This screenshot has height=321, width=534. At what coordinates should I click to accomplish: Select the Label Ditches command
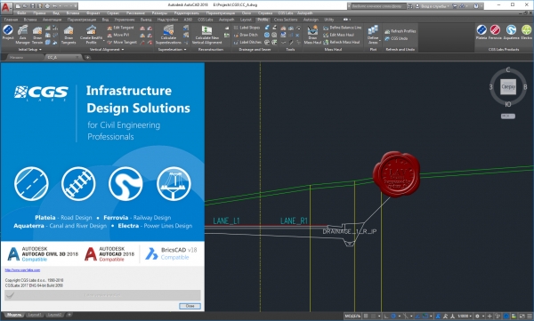point(247,42)
